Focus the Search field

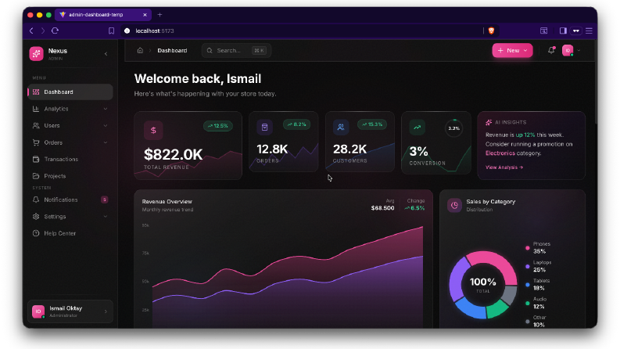[x=236, y=50]
